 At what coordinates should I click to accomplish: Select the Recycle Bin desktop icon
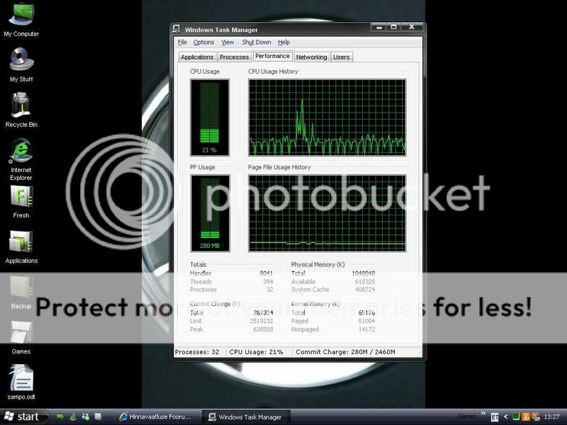click(21, 110)
